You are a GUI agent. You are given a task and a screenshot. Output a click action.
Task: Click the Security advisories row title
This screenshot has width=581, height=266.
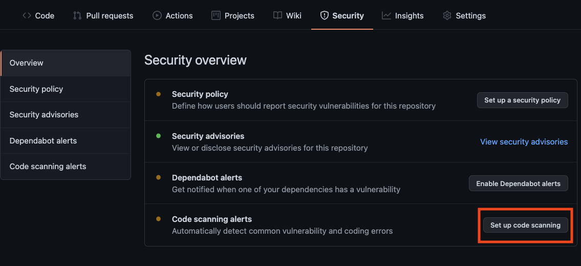(208, 136)
